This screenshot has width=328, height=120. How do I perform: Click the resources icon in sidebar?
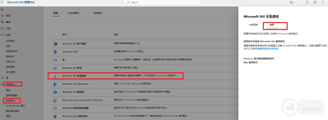pos(2,22)
